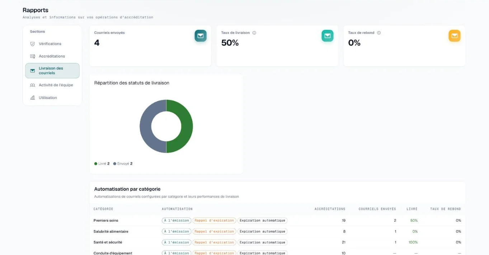489x255 pixels.
Task: Open the Livraison des courriels section
Action: tap(52, 71)
